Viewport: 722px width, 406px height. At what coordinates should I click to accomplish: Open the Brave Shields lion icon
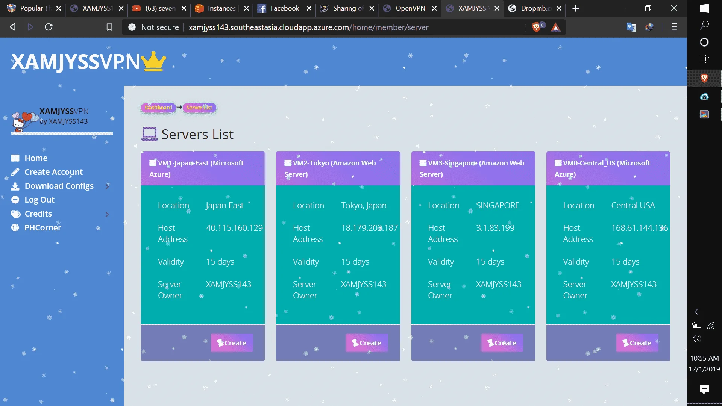537,27
